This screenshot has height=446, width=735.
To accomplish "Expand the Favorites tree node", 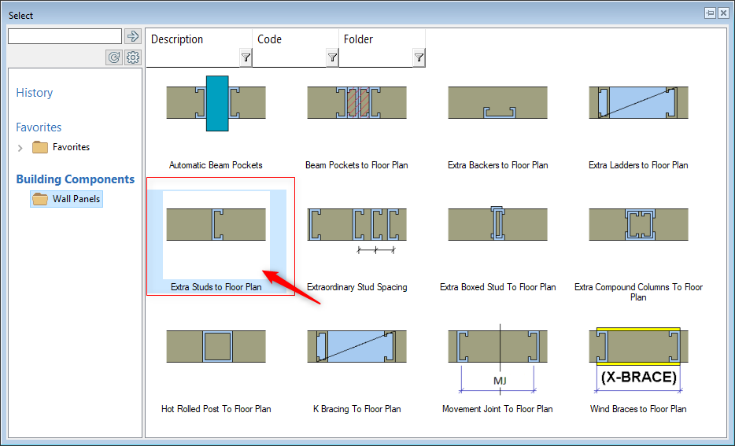I will [20, 148].
